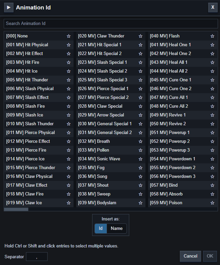Star the [052 MV] Powerup 2 entry
This screenshot has width=220, height=265.
[212, 141]
